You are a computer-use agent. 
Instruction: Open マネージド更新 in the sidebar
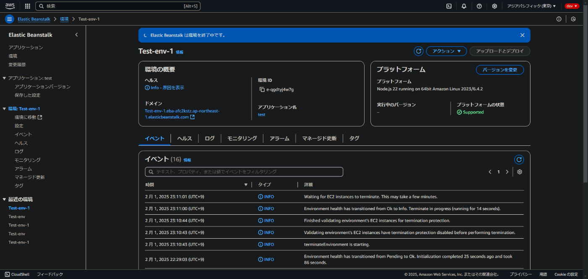29,177
